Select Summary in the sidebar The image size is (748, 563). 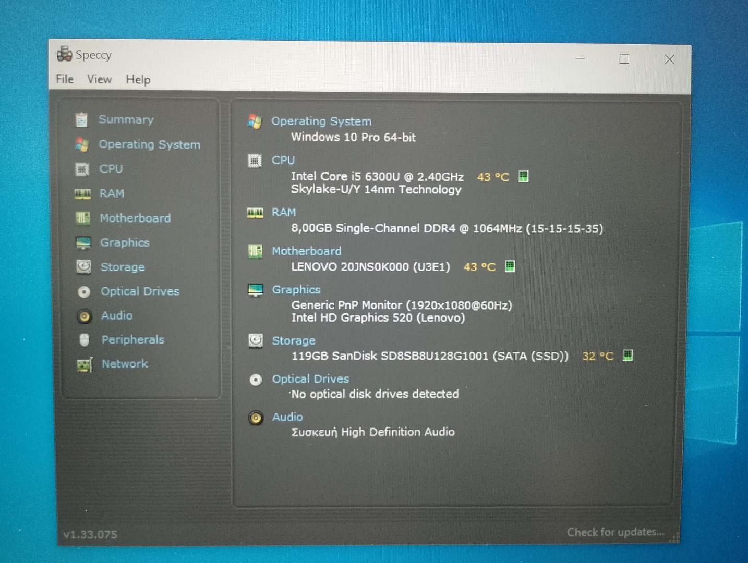(126, 119)
